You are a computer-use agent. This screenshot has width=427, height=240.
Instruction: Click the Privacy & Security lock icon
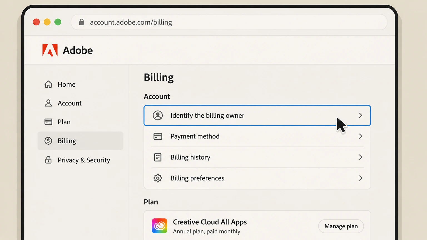(48, 160)
